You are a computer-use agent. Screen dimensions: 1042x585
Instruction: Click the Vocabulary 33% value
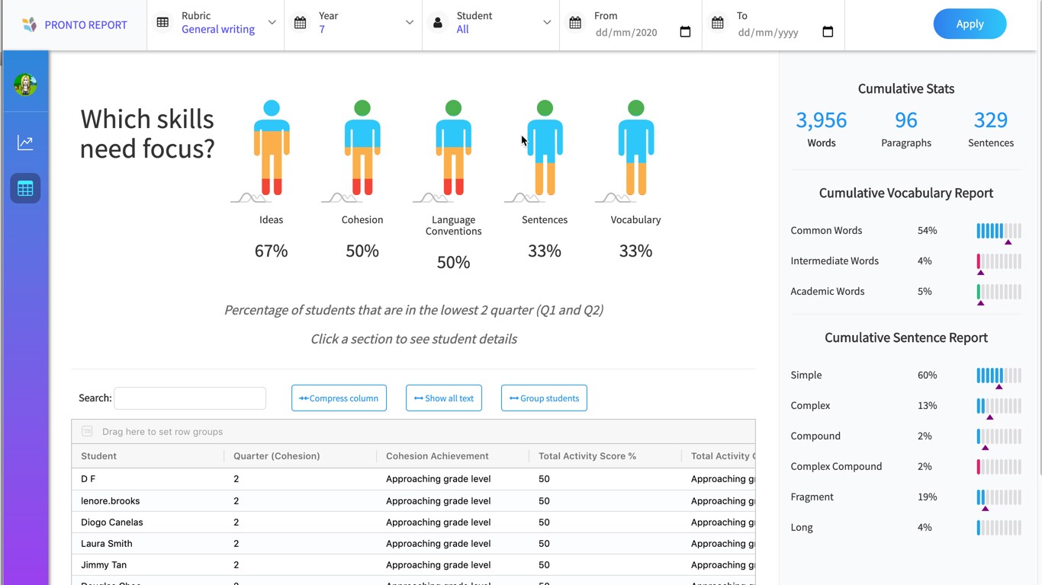pyautogui.click(x=635, y=251)
